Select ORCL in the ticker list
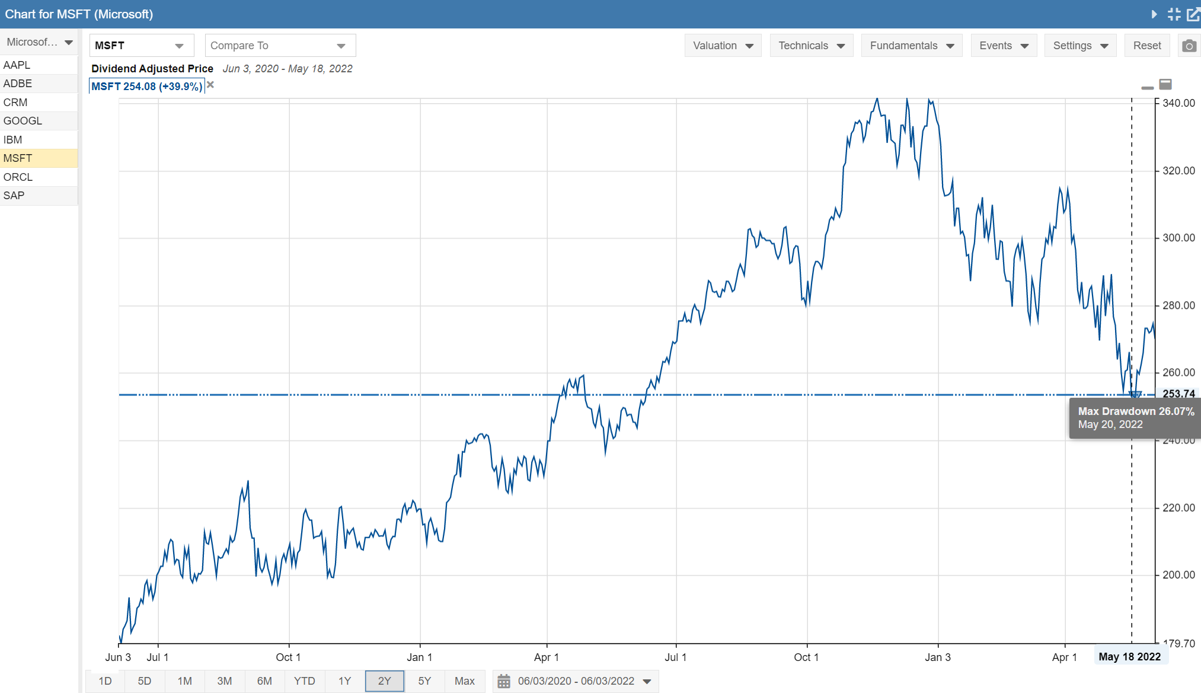 pyautogui.click(x=39, y=177)
